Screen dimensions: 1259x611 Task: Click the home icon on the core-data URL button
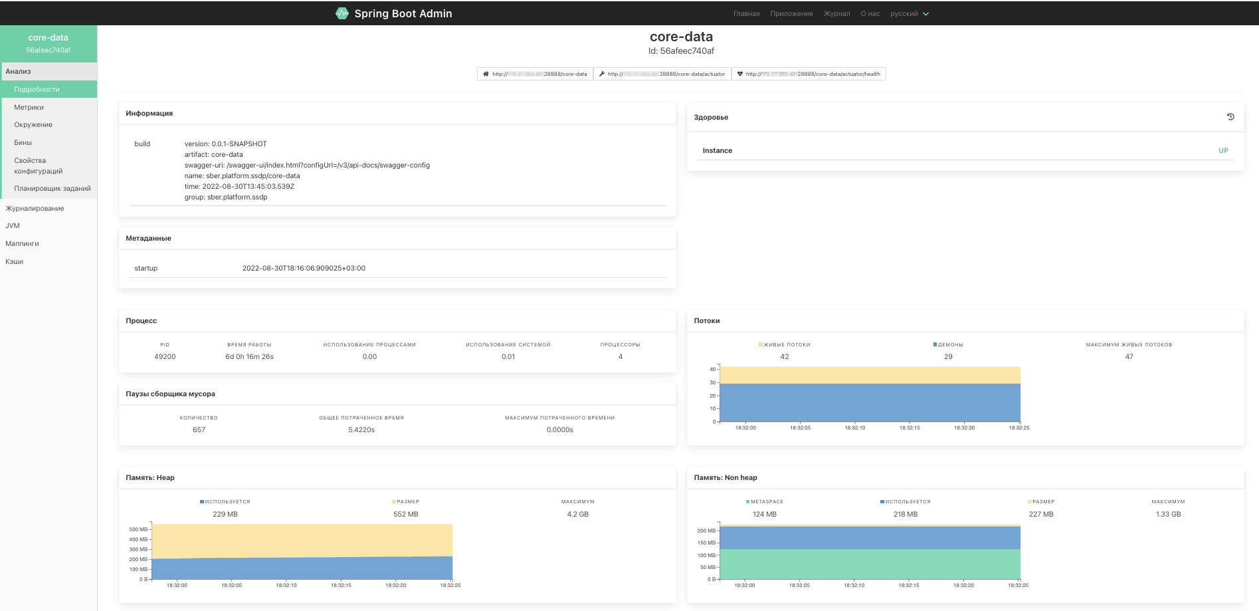click(x=486, y=74)
